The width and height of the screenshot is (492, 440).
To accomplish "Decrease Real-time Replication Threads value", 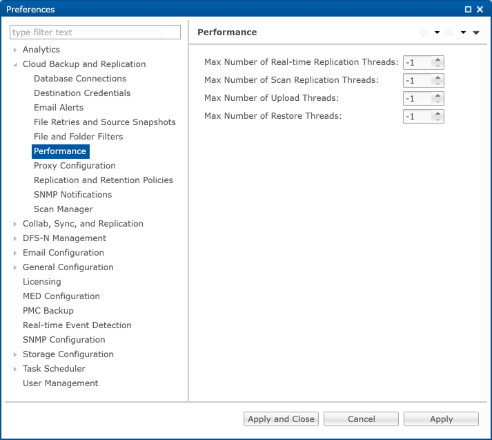I will [437, 66].
